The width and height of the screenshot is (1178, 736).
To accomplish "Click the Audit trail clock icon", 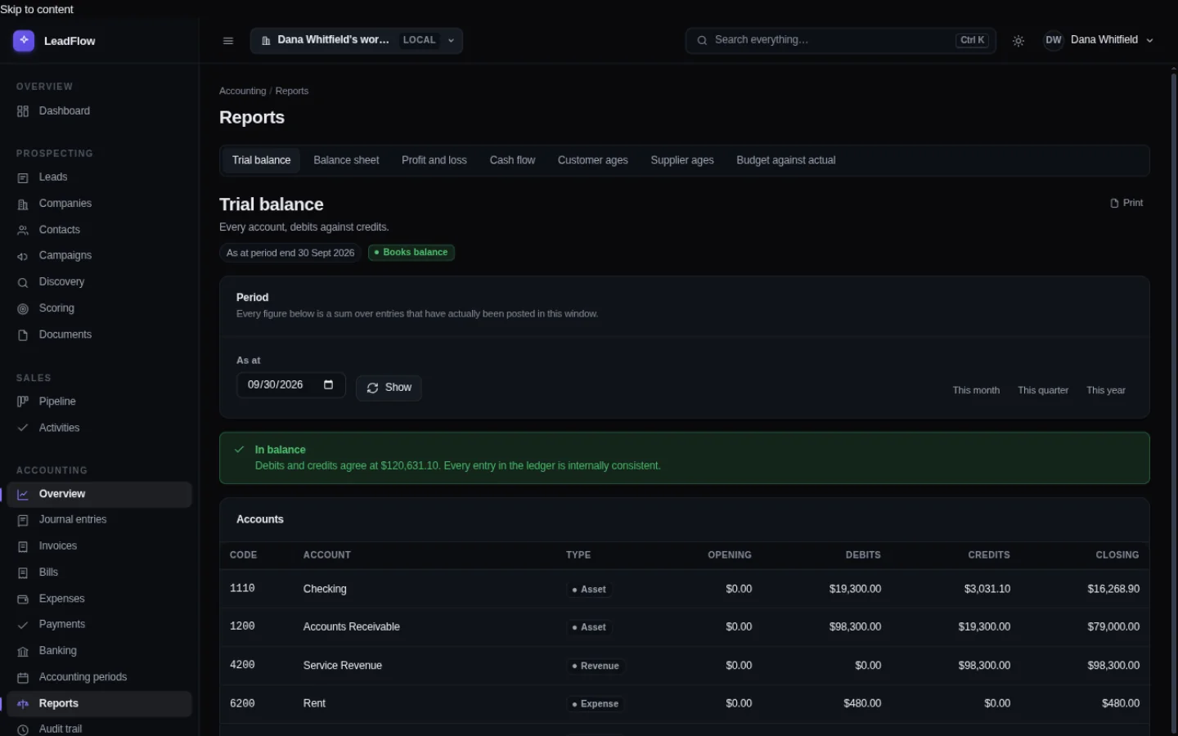I will point(23,729).
